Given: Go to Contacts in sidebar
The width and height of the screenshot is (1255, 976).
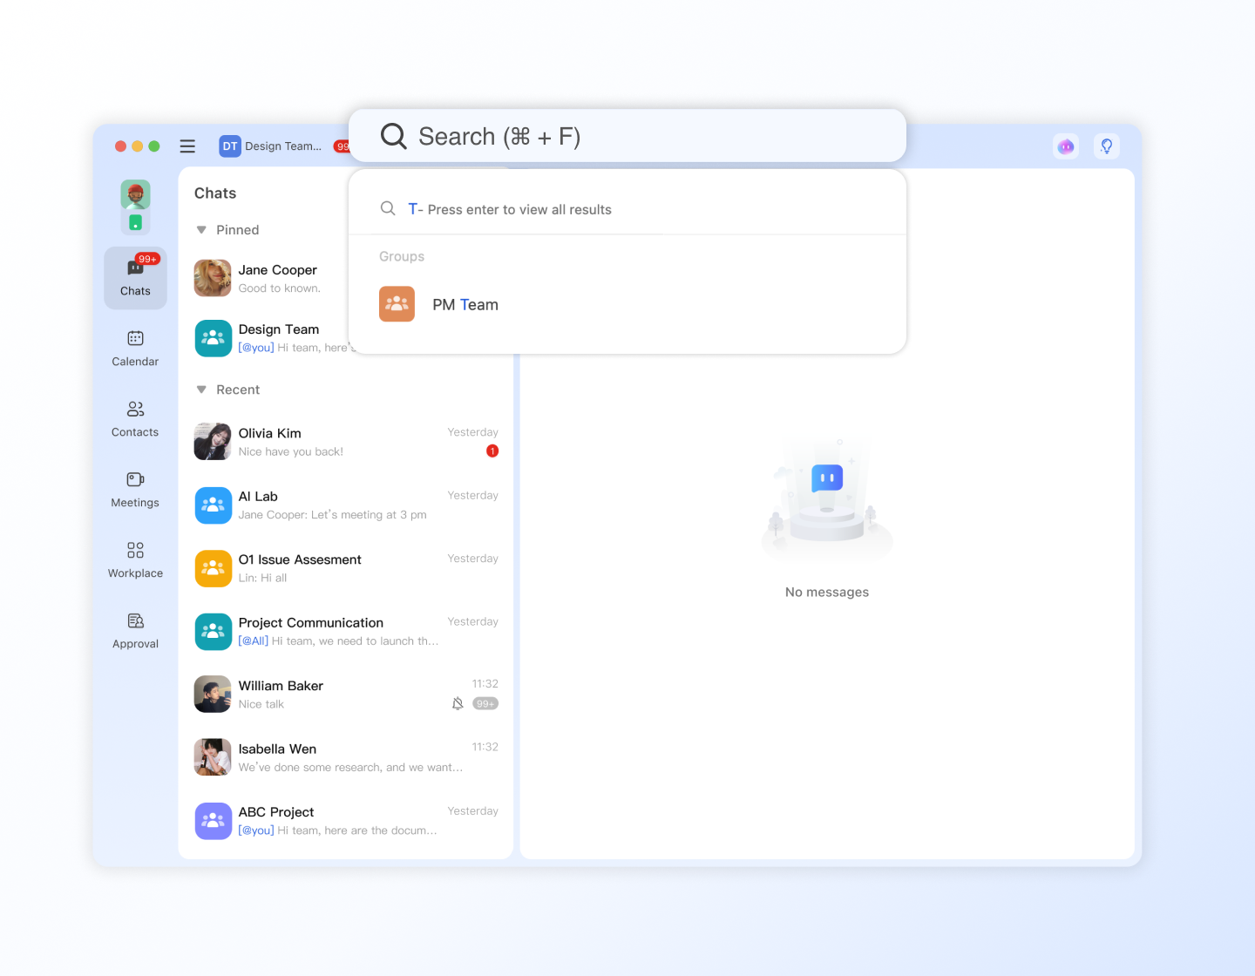Looking at the screenshot, I should pyautogui.click(x=135, y=418).
